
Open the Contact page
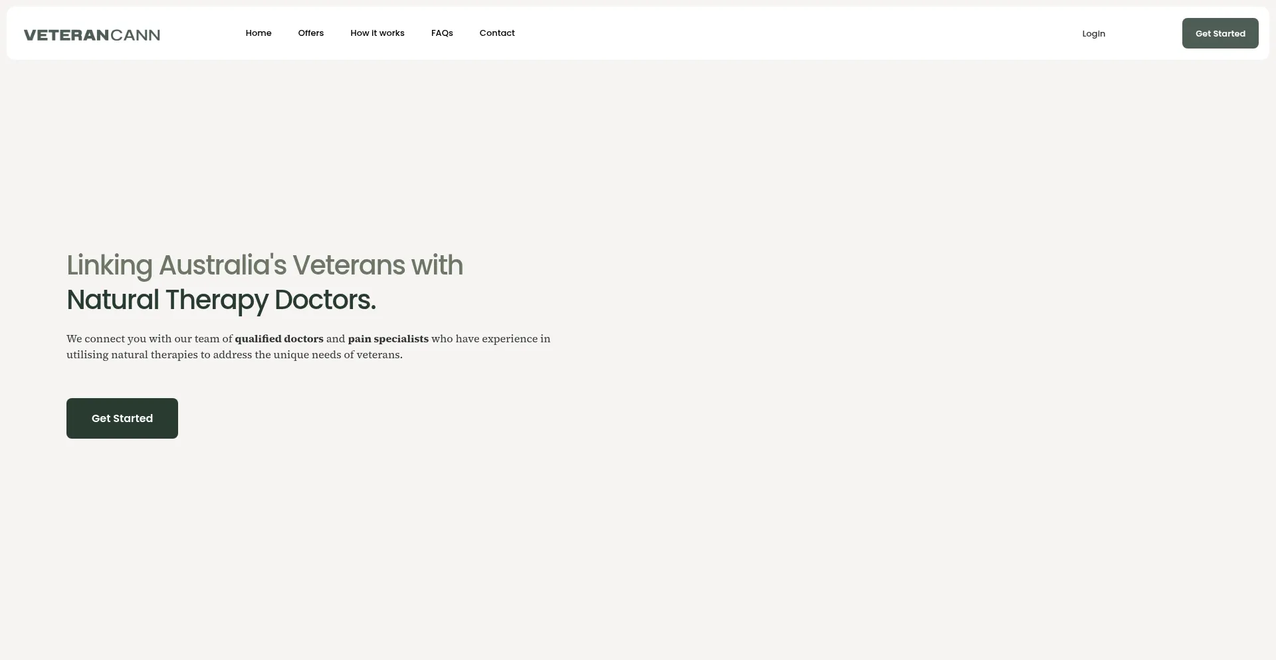pyautogui.click(x=497, y=33)
